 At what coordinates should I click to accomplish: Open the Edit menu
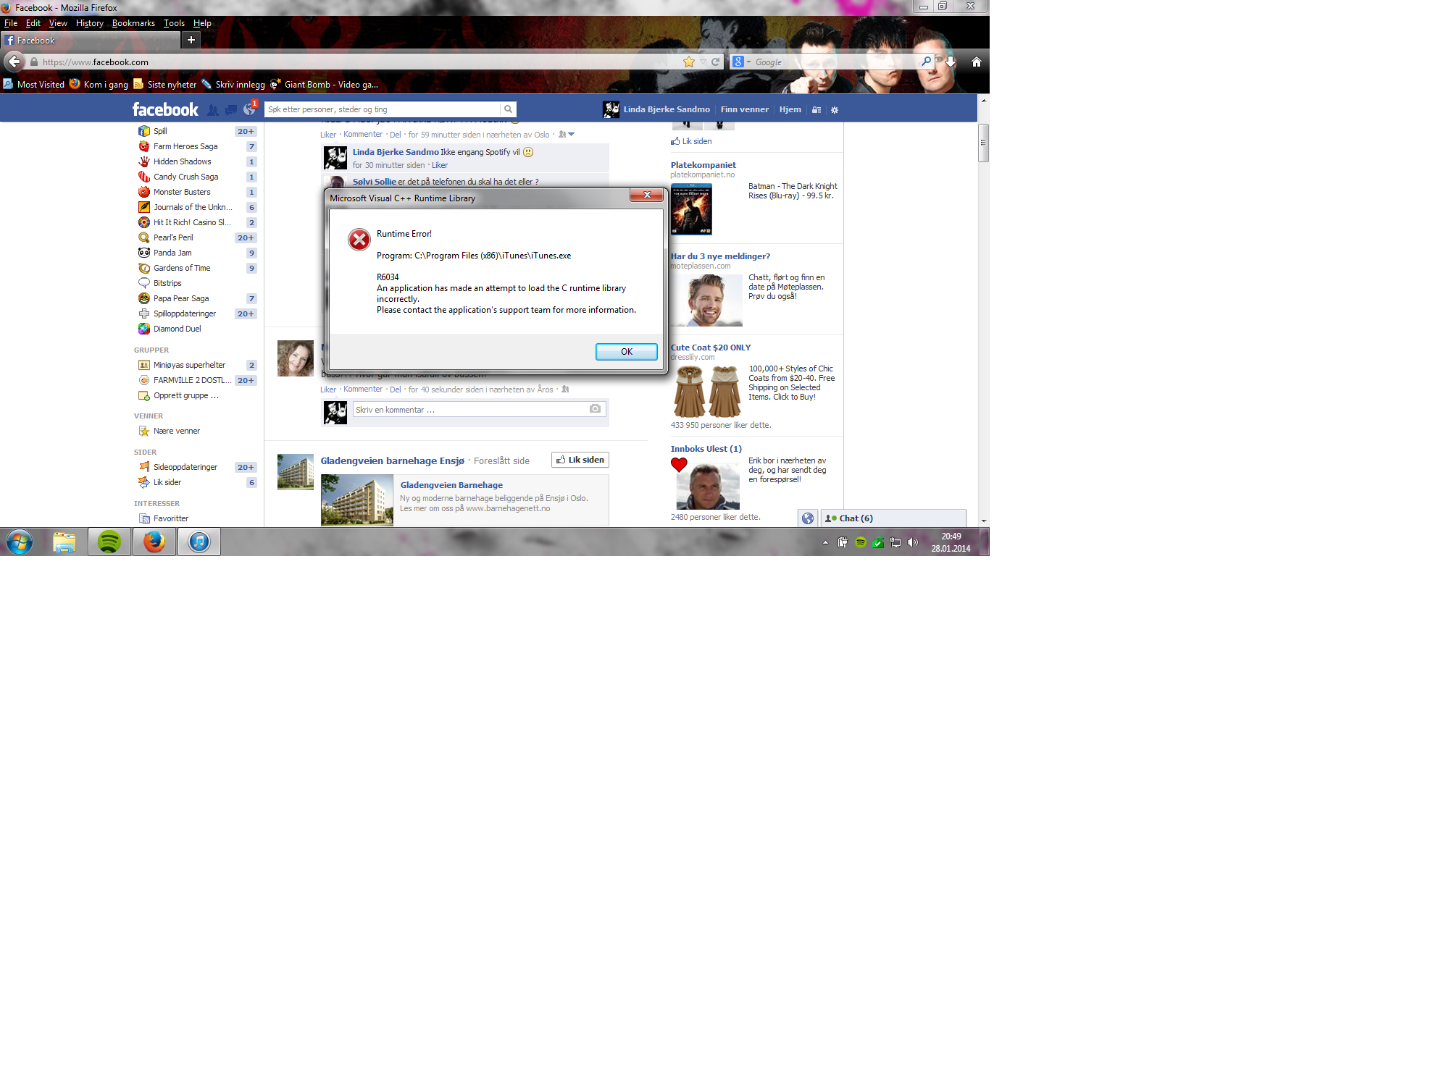point(33,23)
